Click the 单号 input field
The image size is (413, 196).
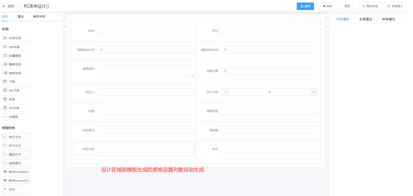pos(270,149)
